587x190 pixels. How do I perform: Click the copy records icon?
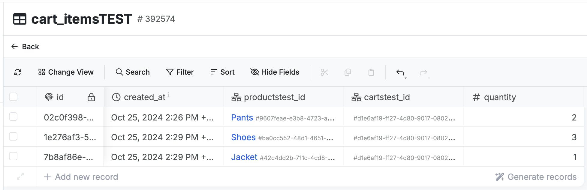(x=348, y=72)
